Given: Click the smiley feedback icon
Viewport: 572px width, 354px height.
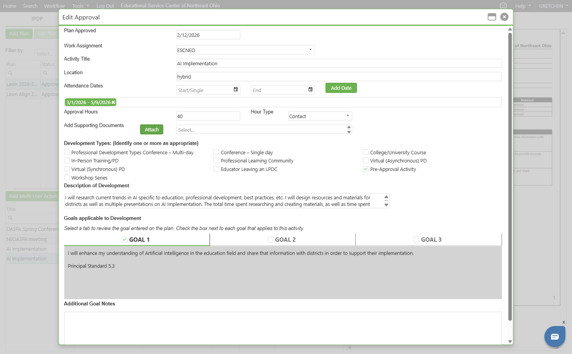Looking at the screenshot, I should point(503,6).
